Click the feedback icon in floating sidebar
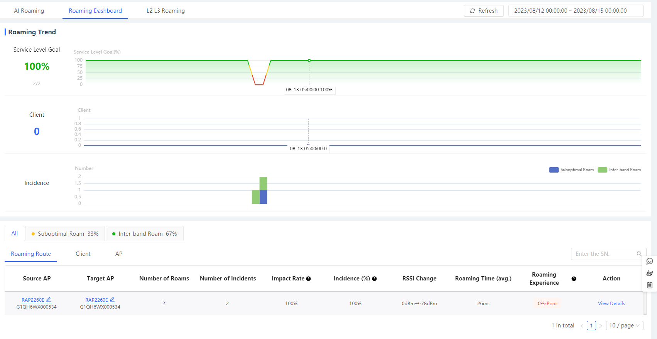657x339 pixels. click(x=650, y=274)
